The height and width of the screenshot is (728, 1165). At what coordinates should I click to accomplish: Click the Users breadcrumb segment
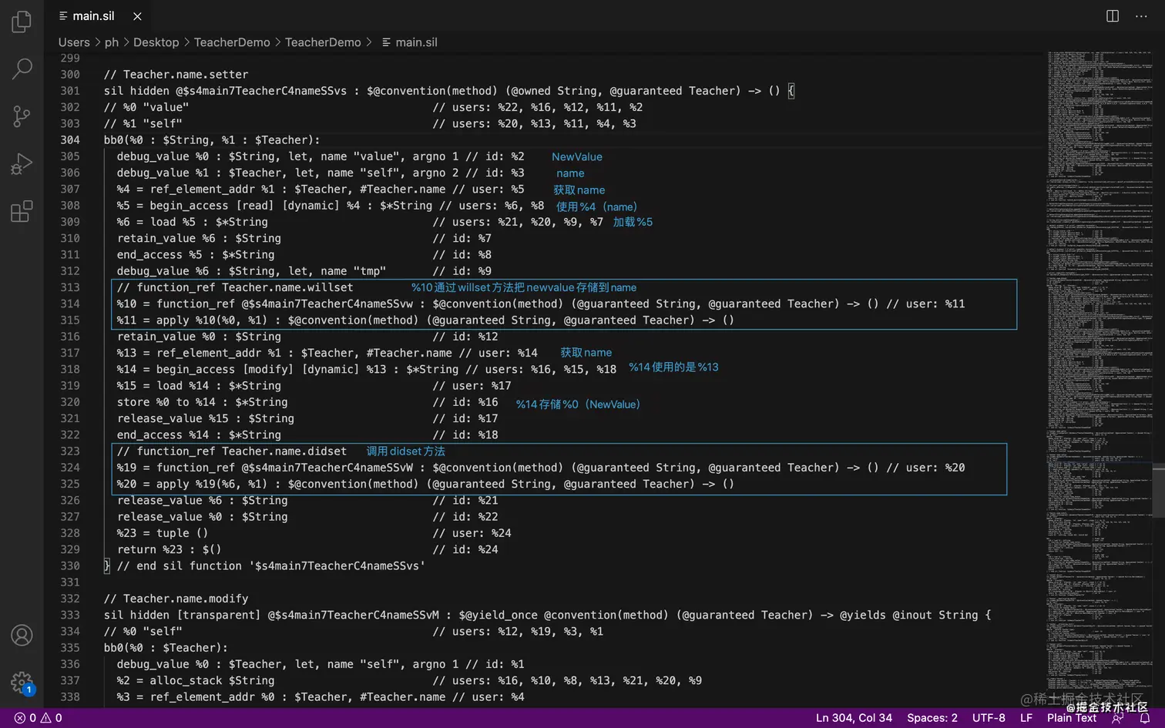pyautogui.click(x=74, y=42)
